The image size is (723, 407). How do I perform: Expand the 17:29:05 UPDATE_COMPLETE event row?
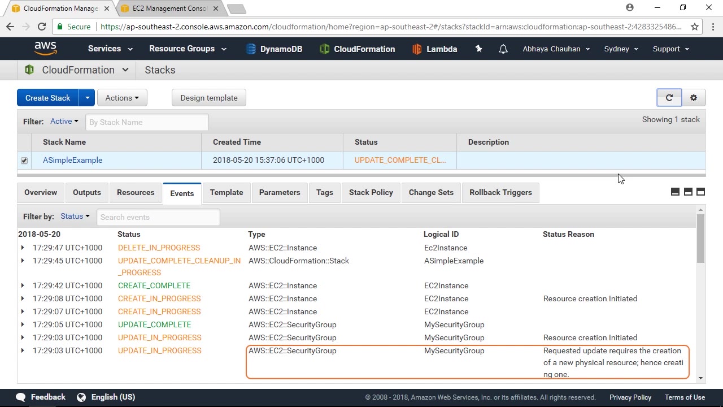click(x=23, y=324)
